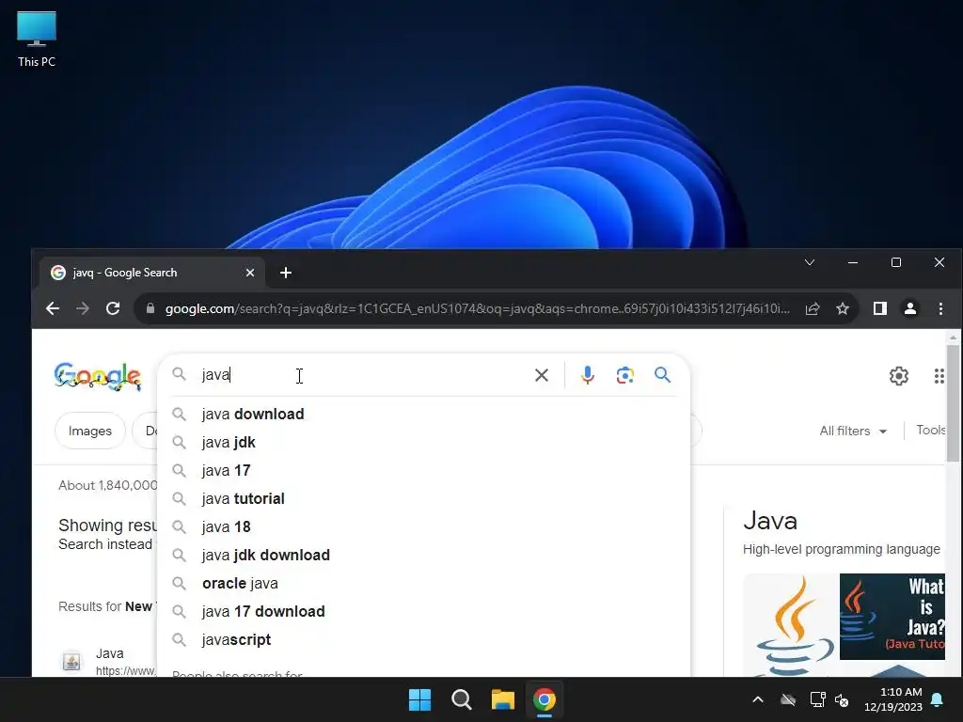Open This PC desktop icon

click(x=37, y=39)
